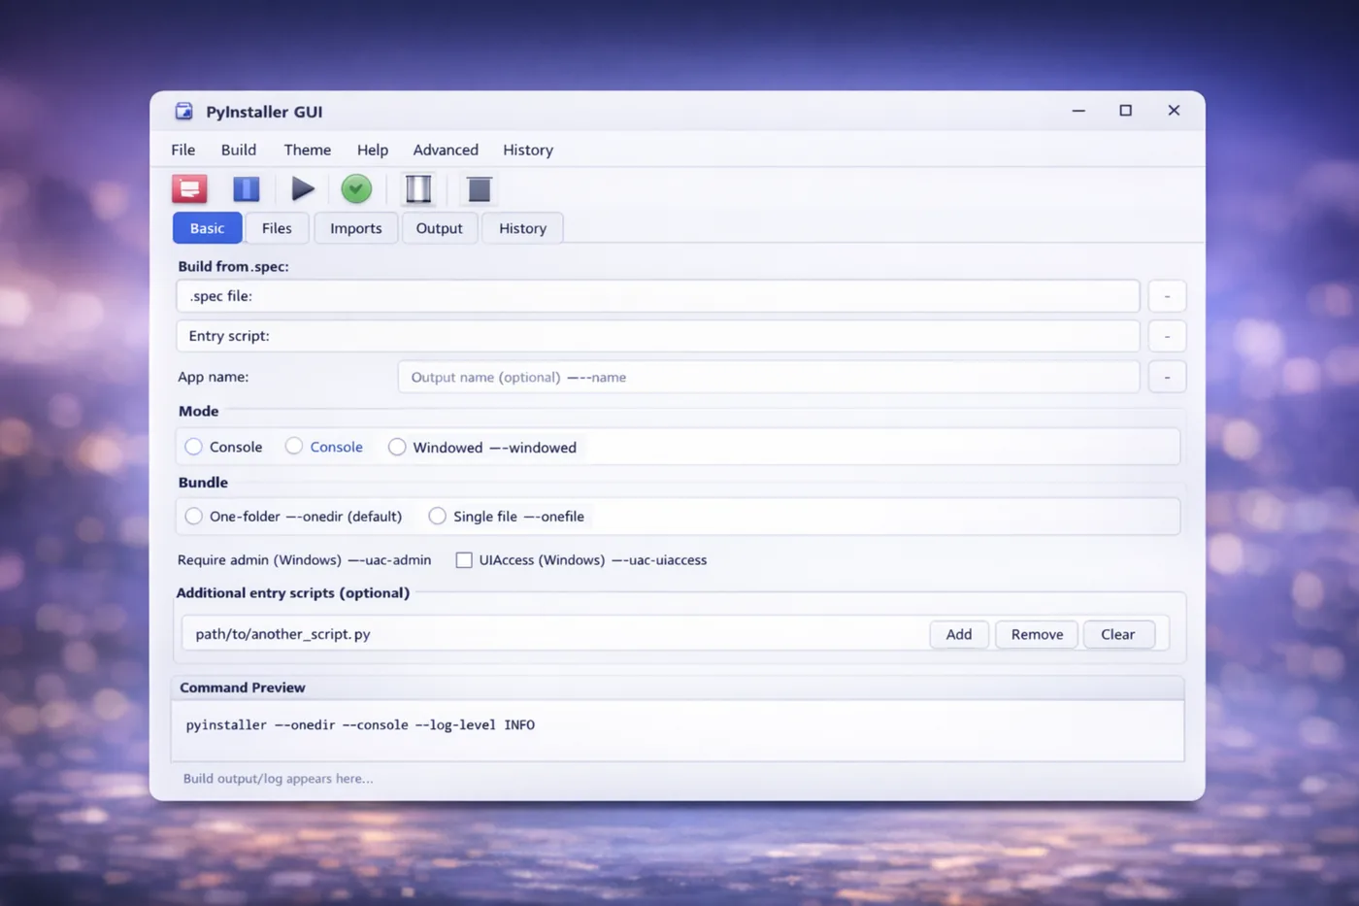Select the Single file --onefile bundle option
Image resolution: width=1359 pixels, height=906 pixels.
437,516
